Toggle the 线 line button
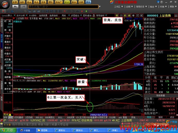The width and height of the screenshot is (178, 133). 129,15
